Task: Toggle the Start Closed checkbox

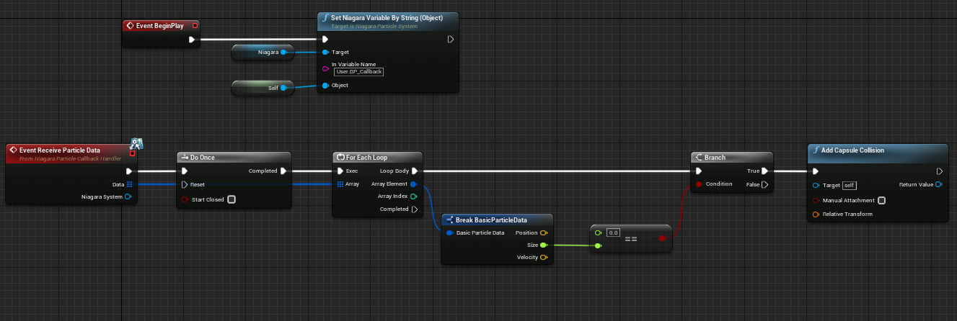Action: (231, 199)
